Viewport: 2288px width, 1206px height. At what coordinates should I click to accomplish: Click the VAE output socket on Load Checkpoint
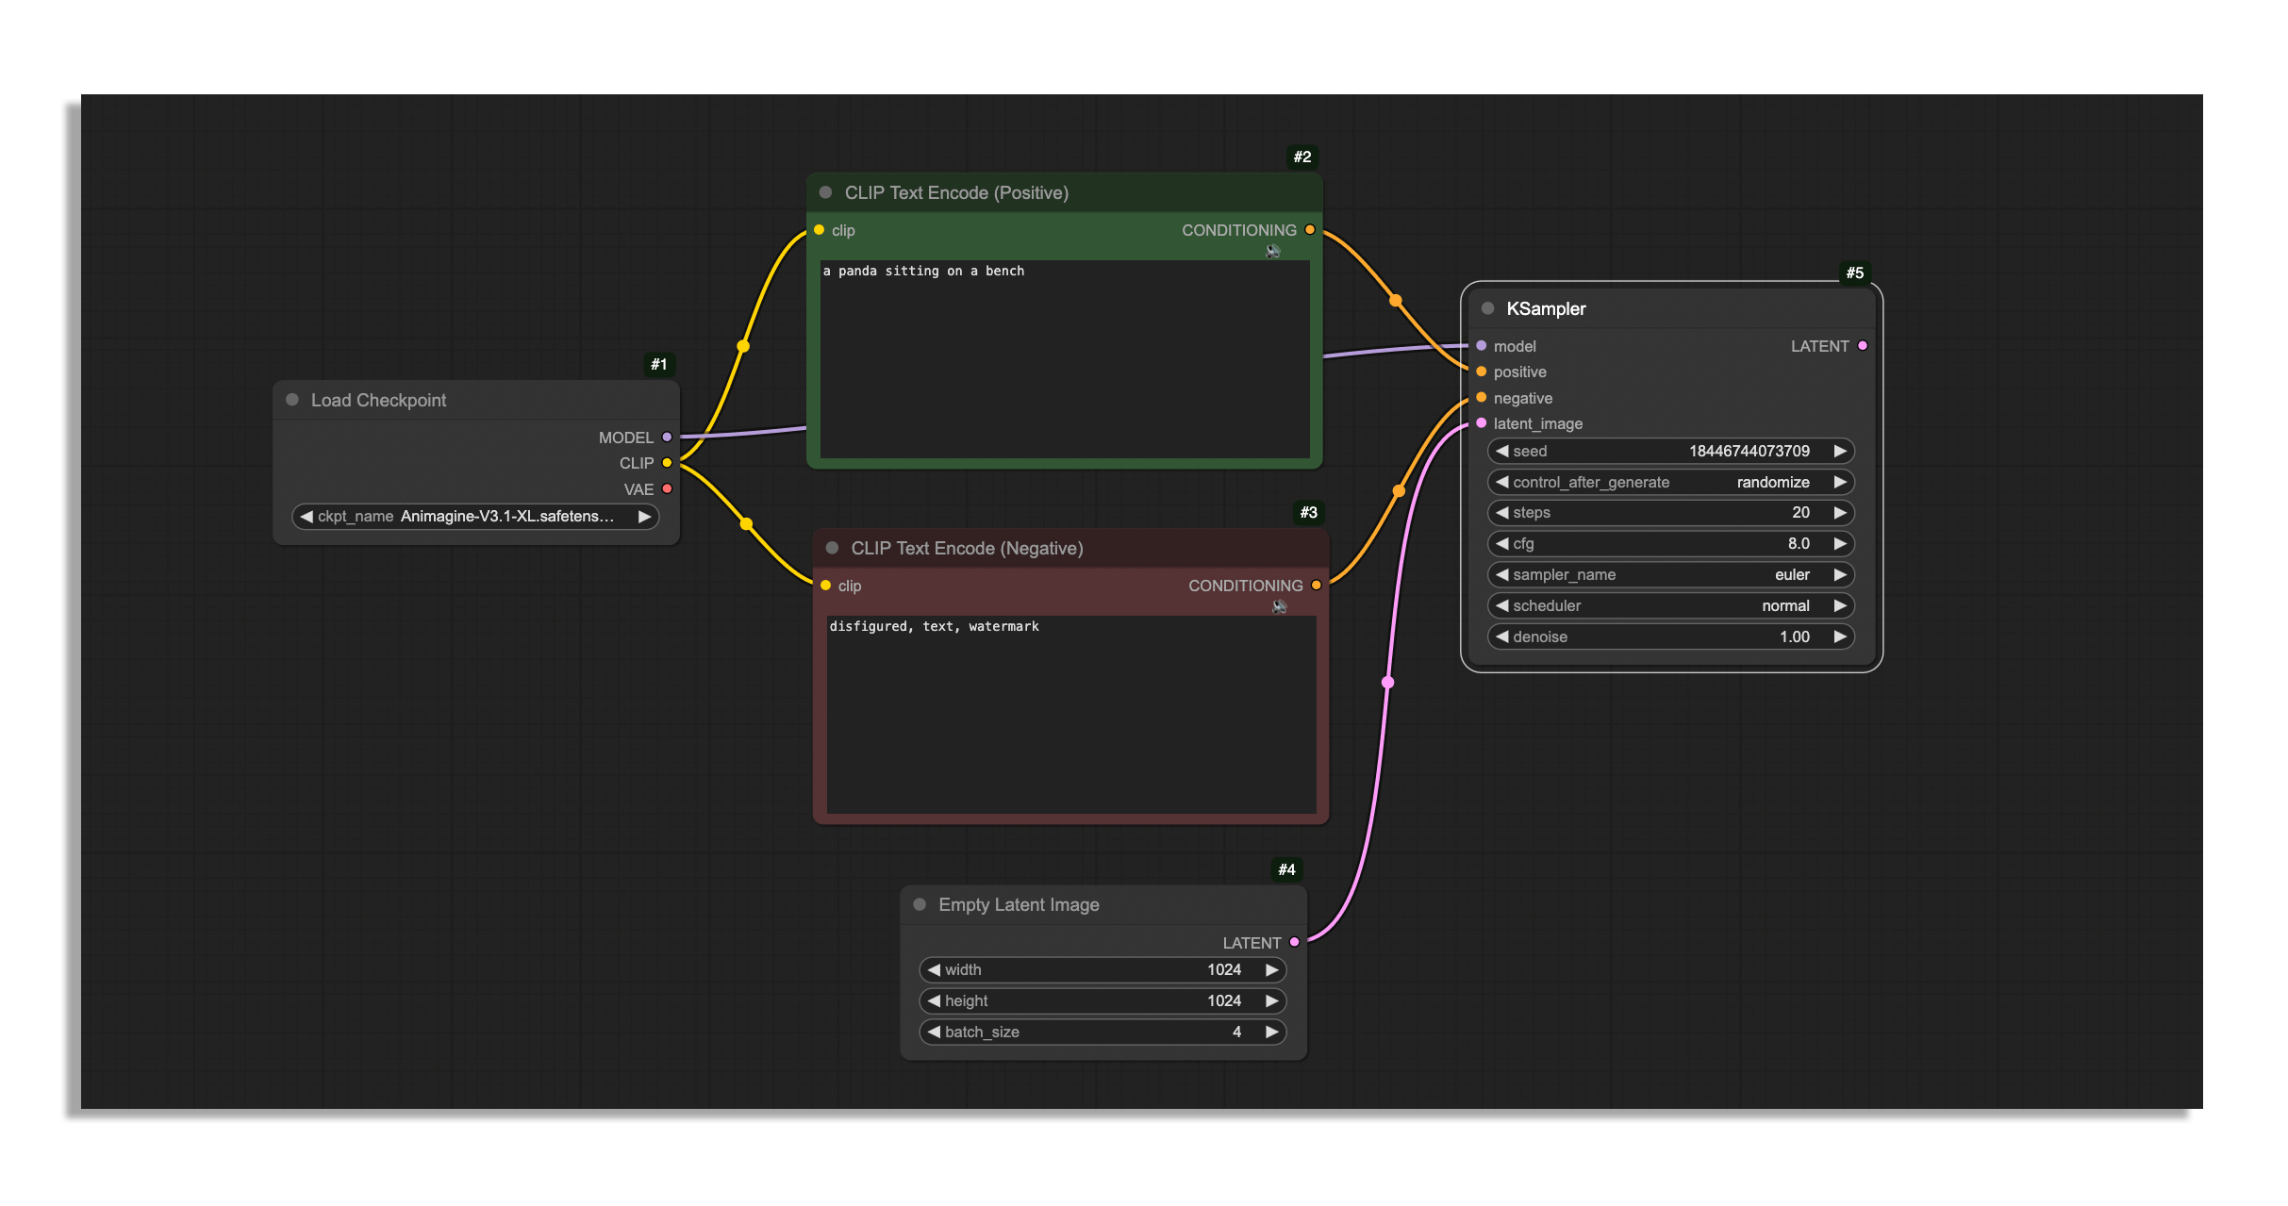click(x=667, y=488)
